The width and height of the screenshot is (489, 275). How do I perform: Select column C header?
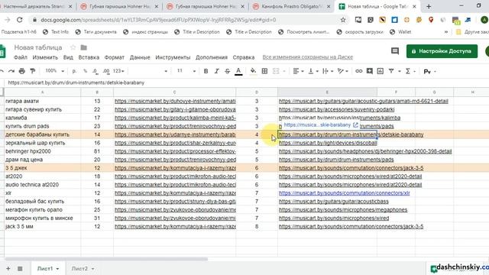pyautogui.click(x=175, y=92)
